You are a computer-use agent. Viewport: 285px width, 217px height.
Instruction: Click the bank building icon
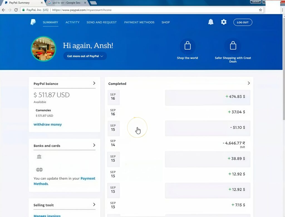(39, 157)
